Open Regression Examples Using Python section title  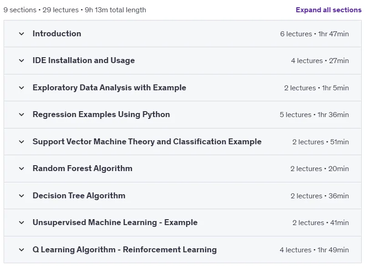(101, 114)
